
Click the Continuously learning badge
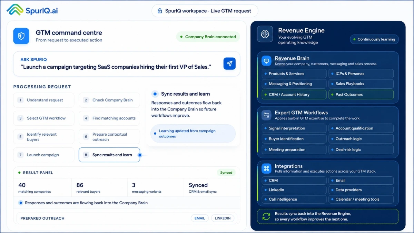pyautogui.click(x=374, y=39)
